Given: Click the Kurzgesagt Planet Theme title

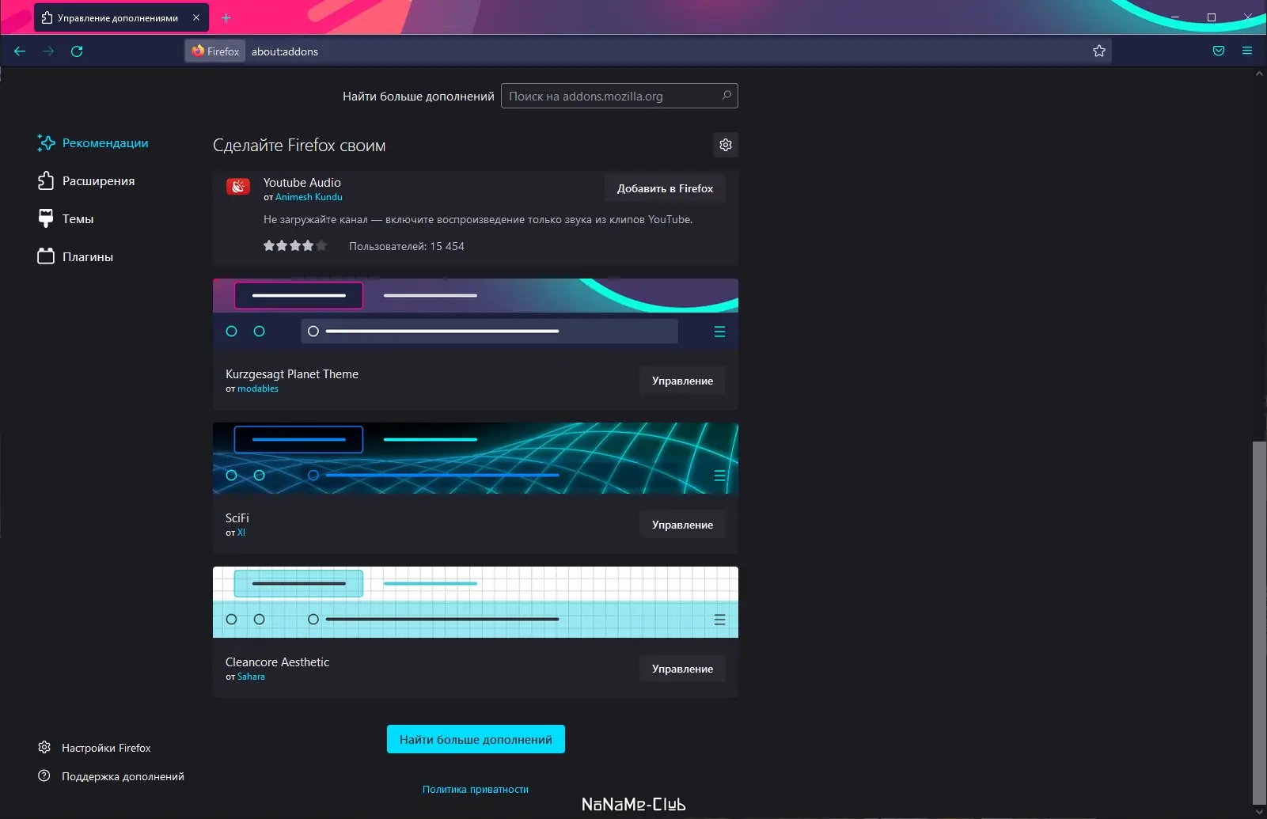Looking at the screenshot, I should [292, 374].
